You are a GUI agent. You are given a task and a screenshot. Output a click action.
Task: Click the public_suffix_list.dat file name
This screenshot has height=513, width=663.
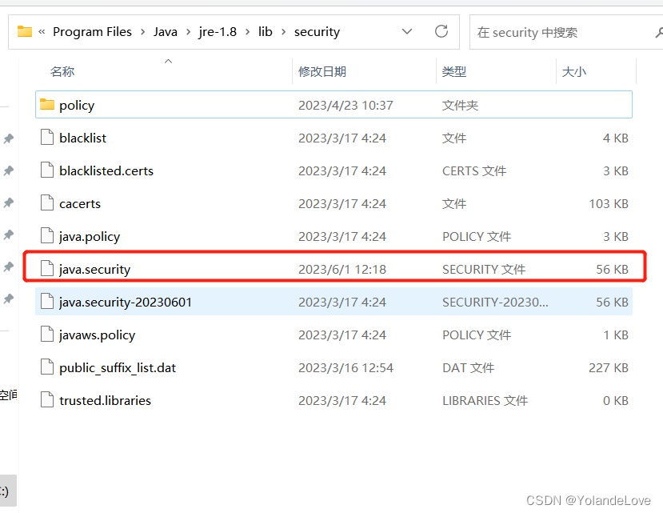point(117,368)
